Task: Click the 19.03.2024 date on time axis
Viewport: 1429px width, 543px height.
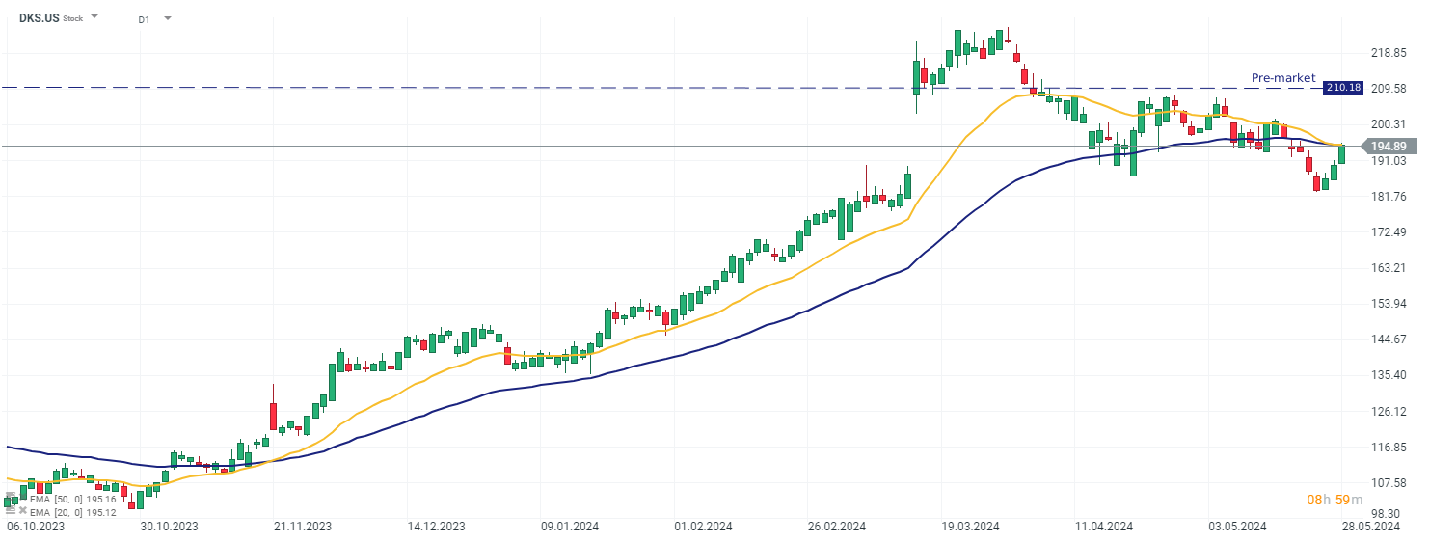Action: (x=969, y=527)
